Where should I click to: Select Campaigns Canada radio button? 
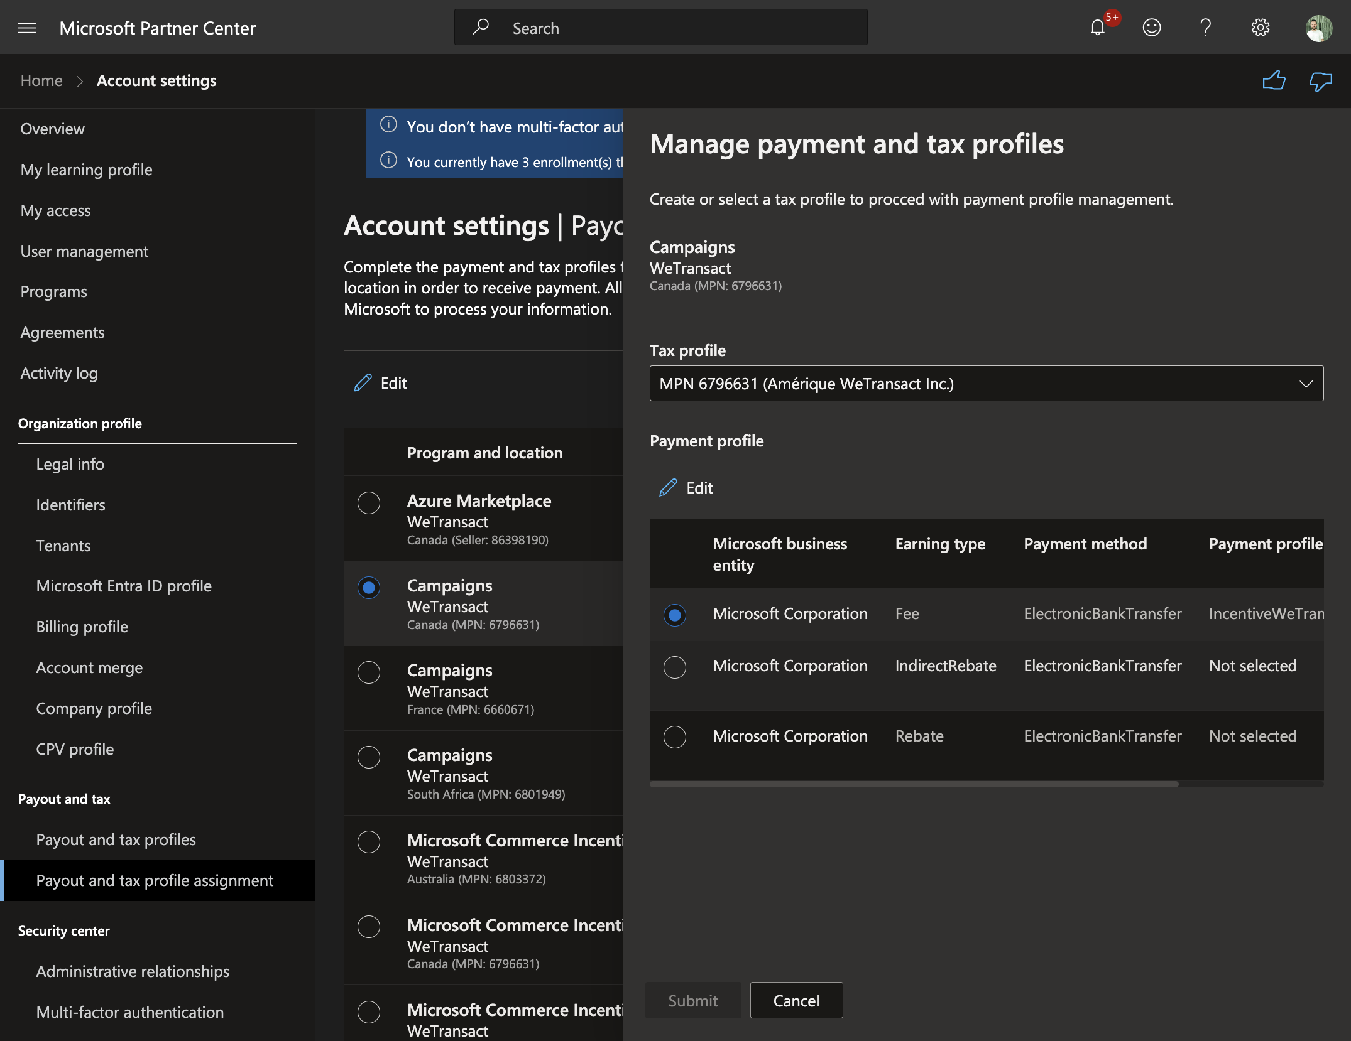(369, 588)
